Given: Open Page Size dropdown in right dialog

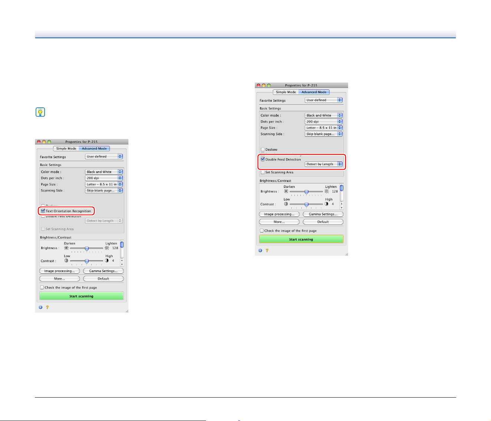Looking at the screenshot, I should coord(324,128).
